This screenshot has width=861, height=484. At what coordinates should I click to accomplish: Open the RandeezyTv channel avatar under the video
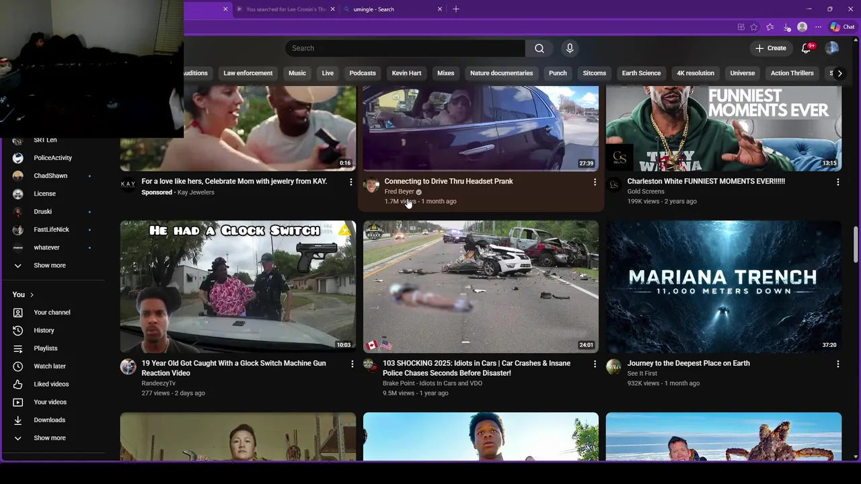coord(128,366)
